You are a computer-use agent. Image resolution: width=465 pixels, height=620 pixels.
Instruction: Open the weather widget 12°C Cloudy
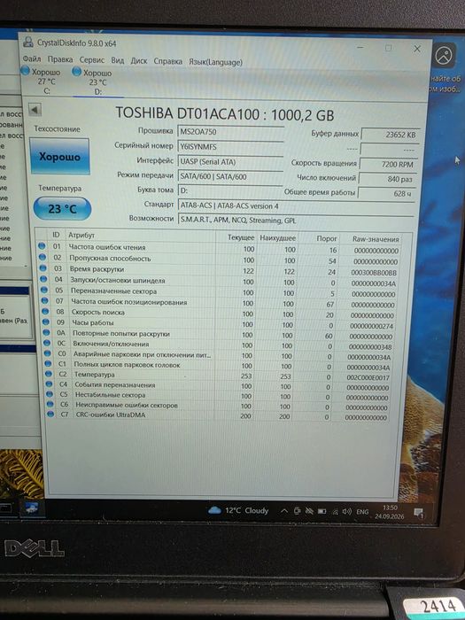tap(238, 510)
